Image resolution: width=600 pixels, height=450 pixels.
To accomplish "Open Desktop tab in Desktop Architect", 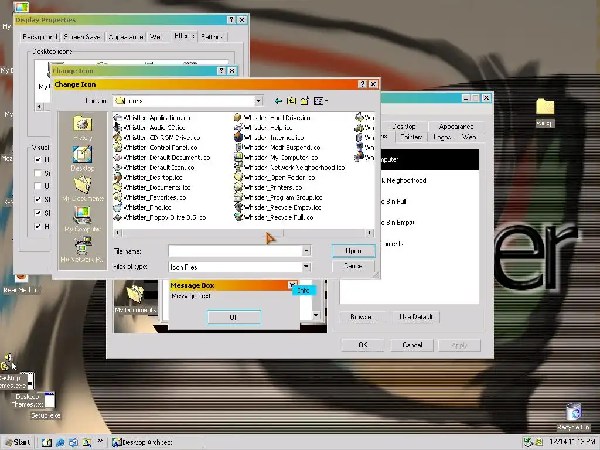I will [404, 127].
